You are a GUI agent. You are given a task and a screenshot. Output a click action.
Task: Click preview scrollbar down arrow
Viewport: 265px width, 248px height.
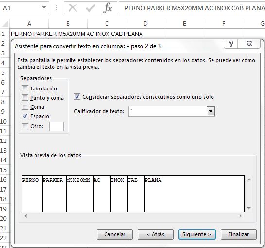point(249,208)
